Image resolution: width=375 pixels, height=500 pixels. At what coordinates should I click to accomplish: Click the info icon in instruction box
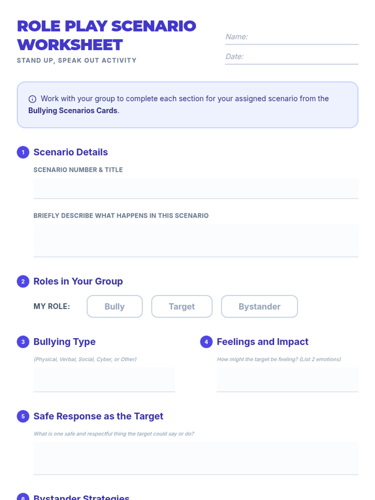(x=32, y=99)
